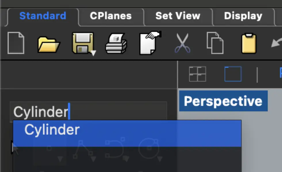Click the Undo arrow

[277, 43]
